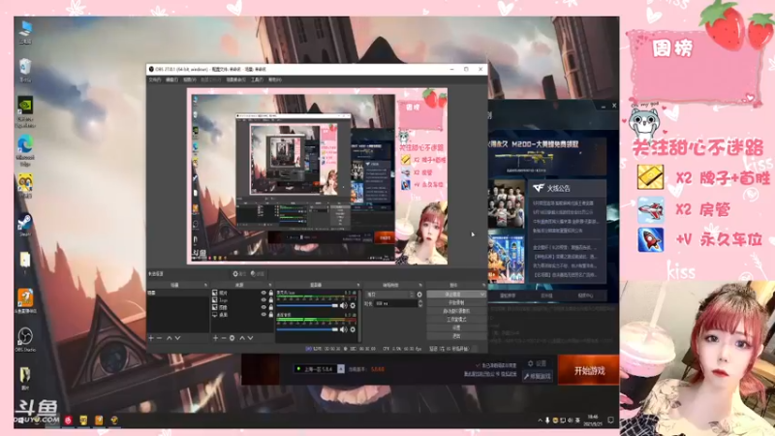Open Microsoft Edge desktop icon
Image resolution: width=775 pixels, height=436 pixels.
[x=25, y=151]
